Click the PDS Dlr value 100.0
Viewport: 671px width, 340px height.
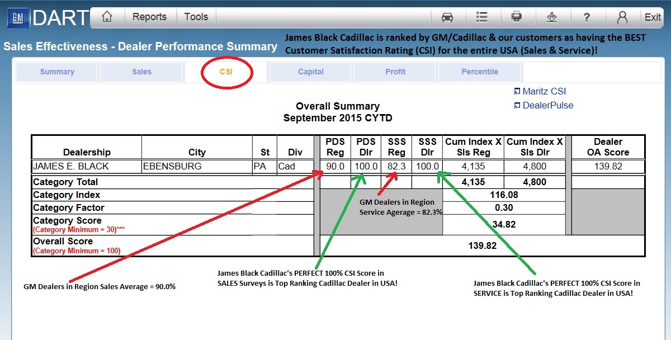366,167
